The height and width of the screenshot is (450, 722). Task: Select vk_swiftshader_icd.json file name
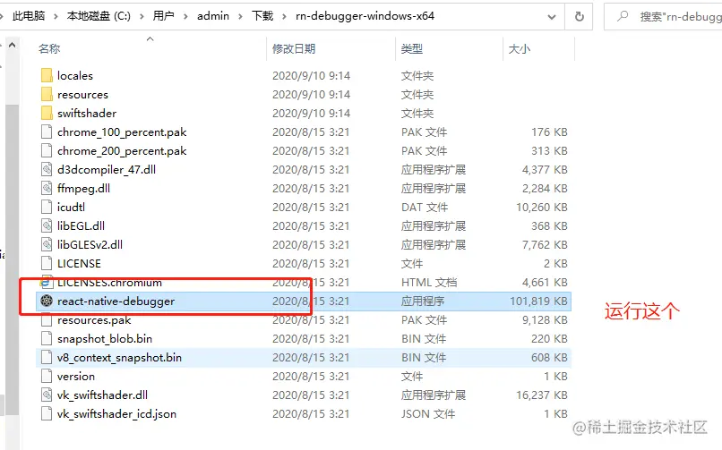pos(116,414)
